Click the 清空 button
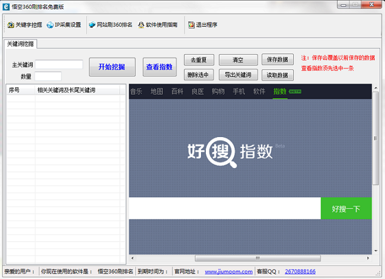The width and height of the screenshot is (385, 279). 238,60
